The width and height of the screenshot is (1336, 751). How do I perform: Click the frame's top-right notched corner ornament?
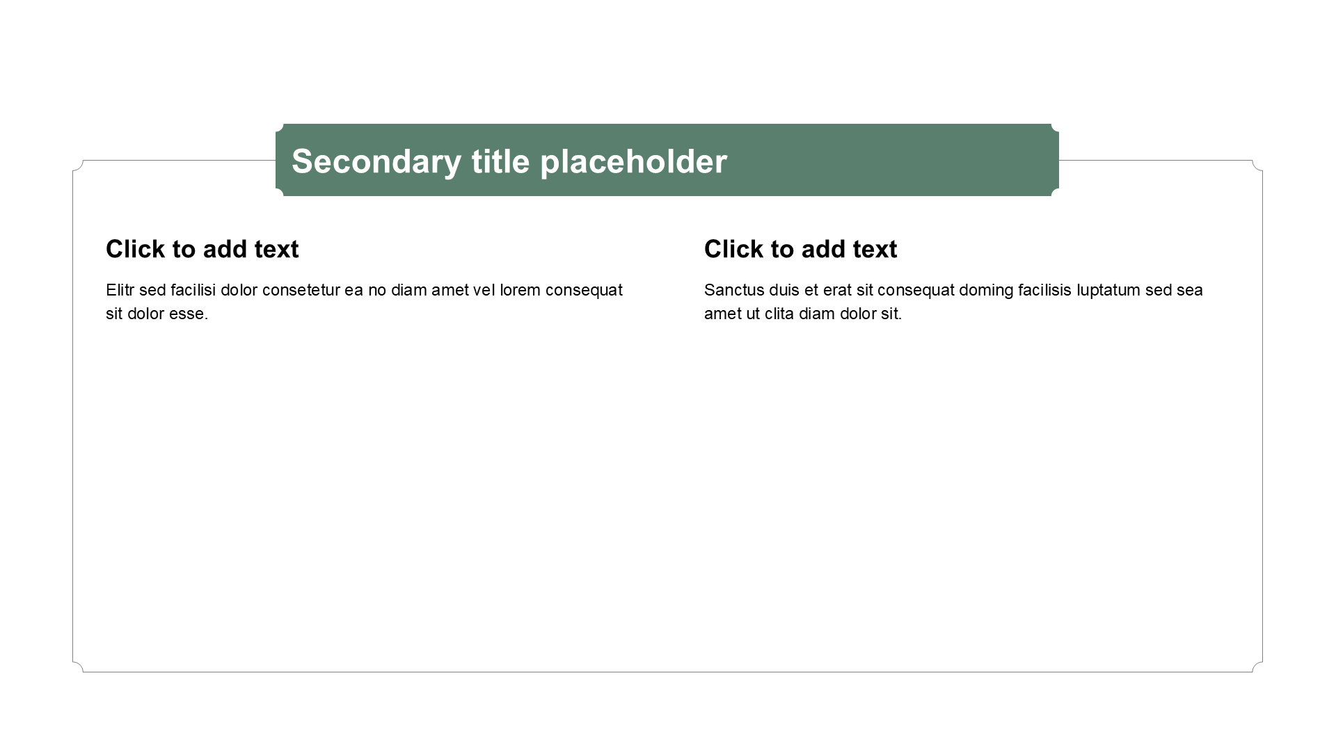1257,165
